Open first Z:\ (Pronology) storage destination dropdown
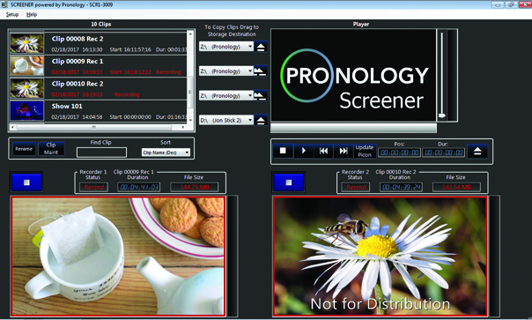Viewport: 532px width, 320px height. 226,47
